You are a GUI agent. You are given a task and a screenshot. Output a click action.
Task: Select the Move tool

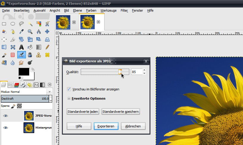pyautogui.click(x=47, y=32)
